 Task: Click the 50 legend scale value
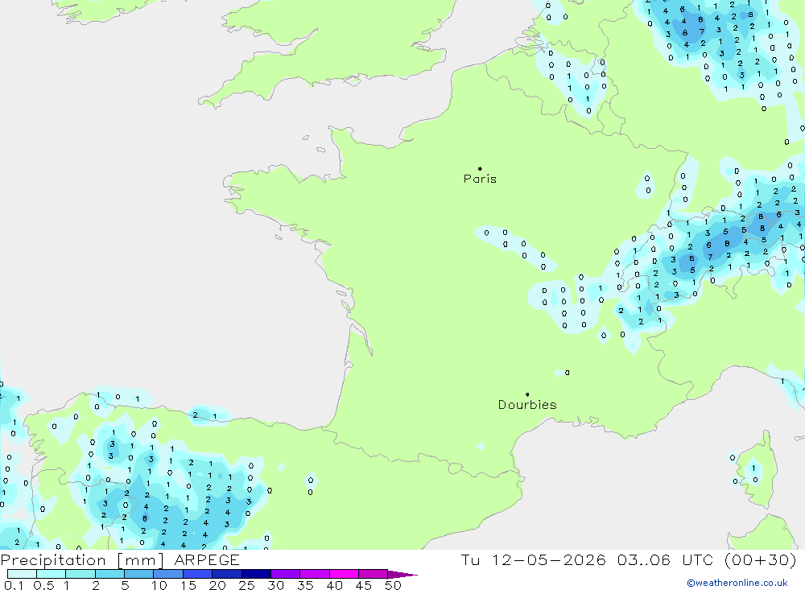coord(393,585)
